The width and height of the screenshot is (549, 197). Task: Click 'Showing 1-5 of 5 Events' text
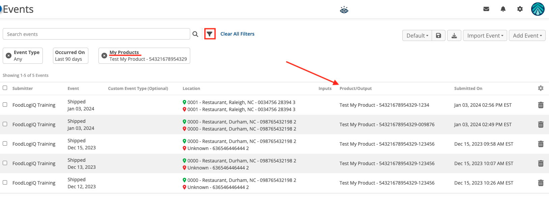click(x=26, y=76)
